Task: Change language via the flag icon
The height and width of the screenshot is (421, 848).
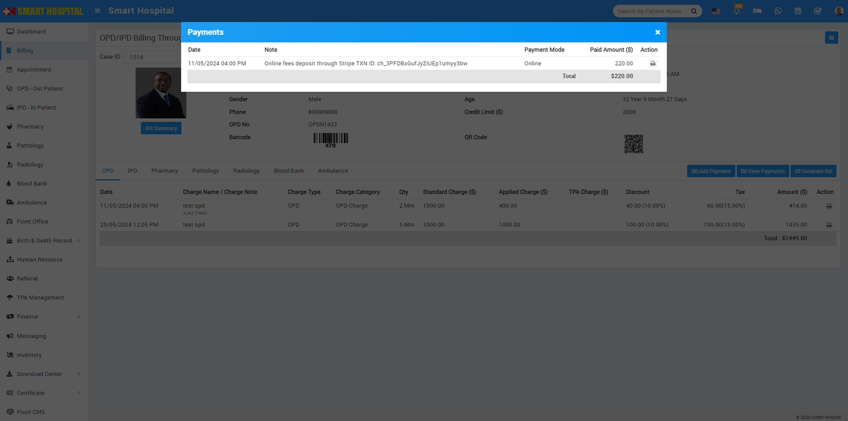Action: 716,11
